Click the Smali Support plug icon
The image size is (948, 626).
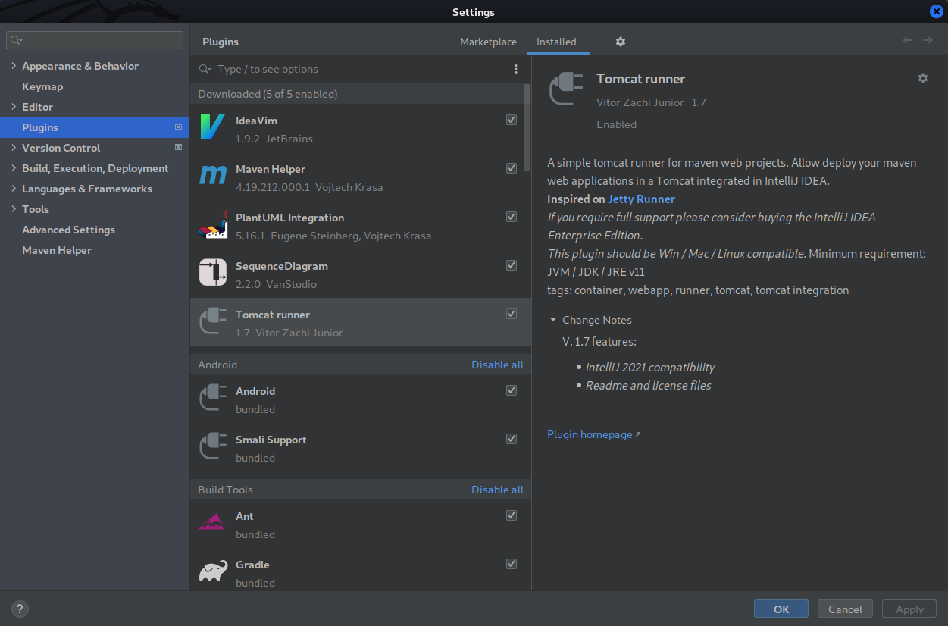tap(213, 446)
